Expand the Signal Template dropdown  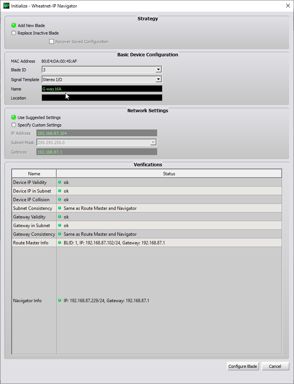158,79
